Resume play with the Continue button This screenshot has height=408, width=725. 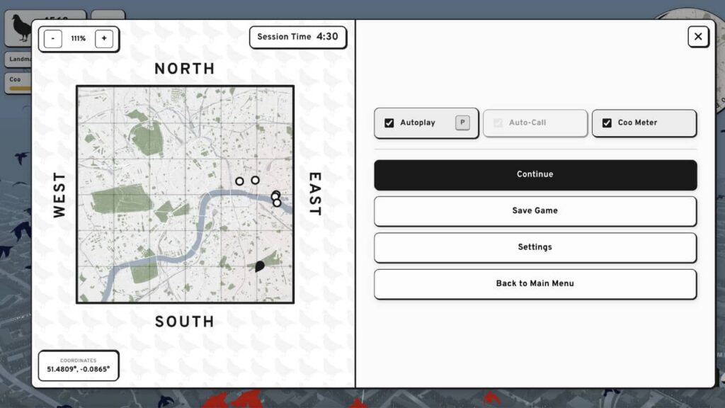(x=535, y=174)
